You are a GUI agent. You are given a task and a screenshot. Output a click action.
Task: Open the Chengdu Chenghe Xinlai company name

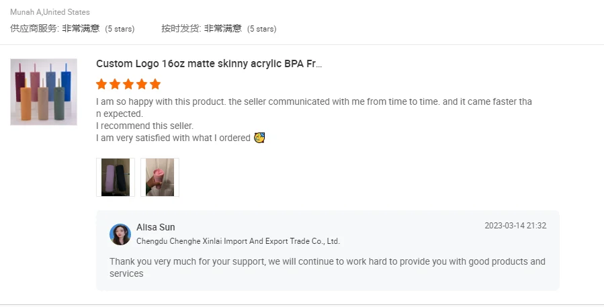point(238,241)
